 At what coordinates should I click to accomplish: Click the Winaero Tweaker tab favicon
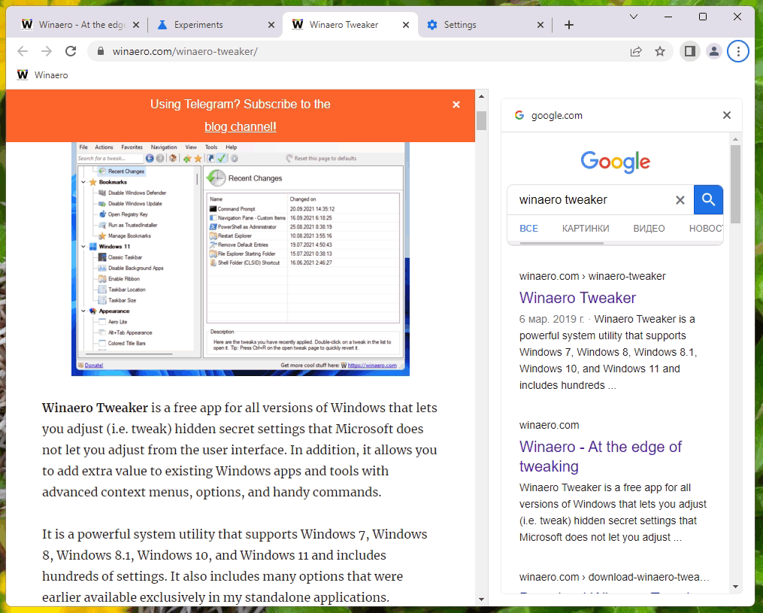click(x=298, y=24)
